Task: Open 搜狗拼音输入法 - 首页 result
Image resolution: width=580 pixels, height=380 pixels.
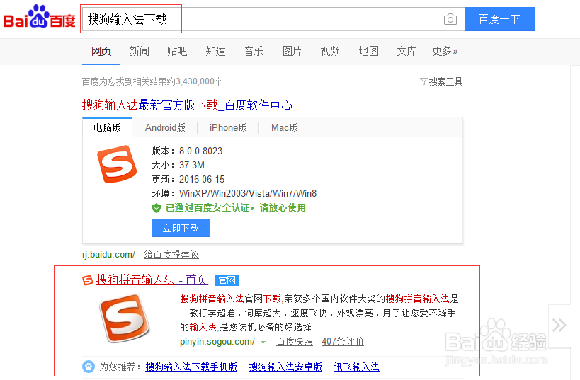Action: click(152, 280)
